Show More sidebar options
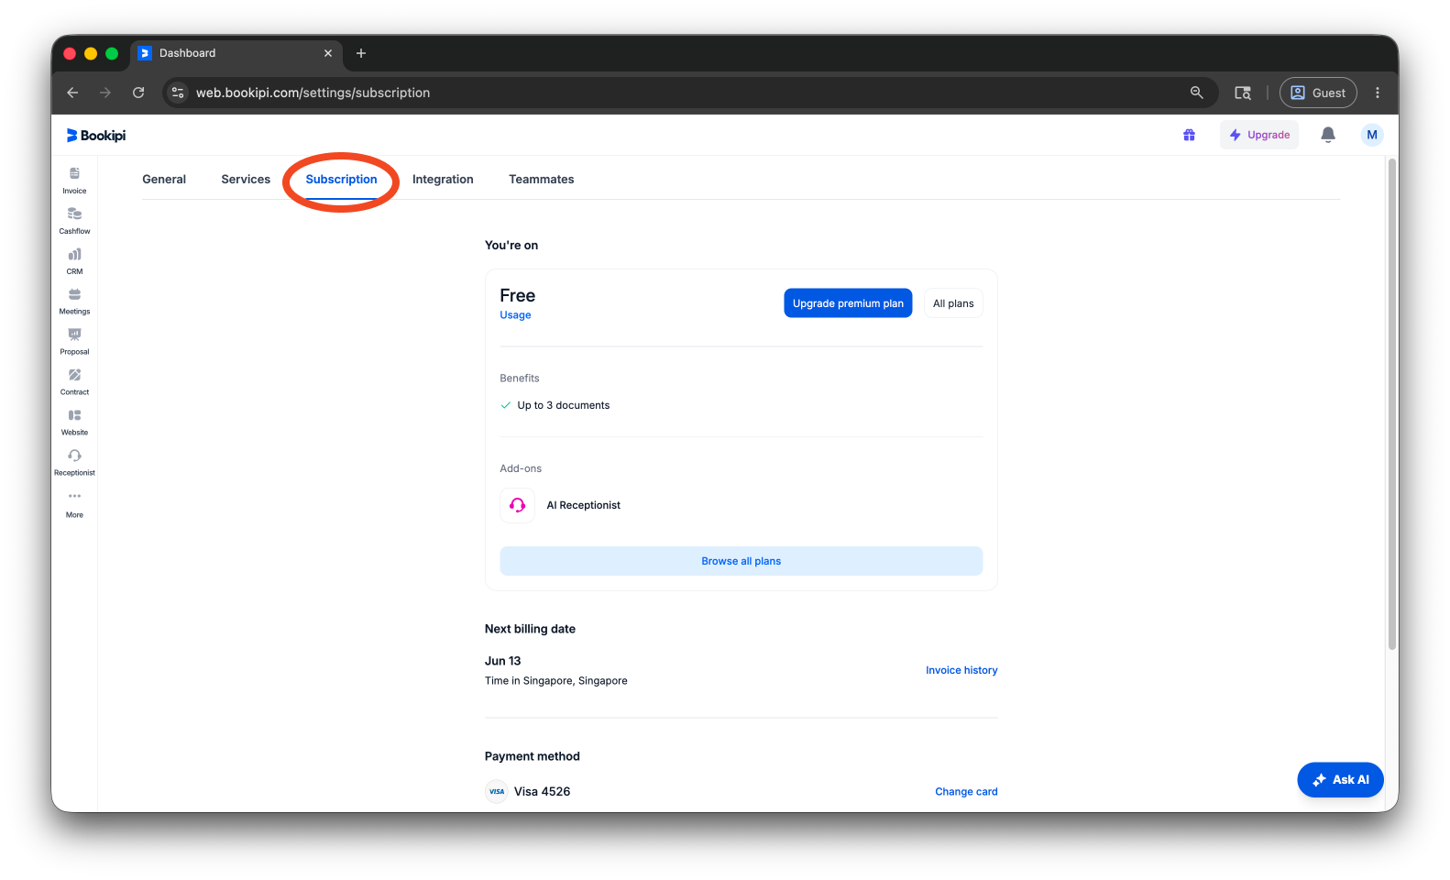Screen dimensions: 1450x880 pos(74,504)
